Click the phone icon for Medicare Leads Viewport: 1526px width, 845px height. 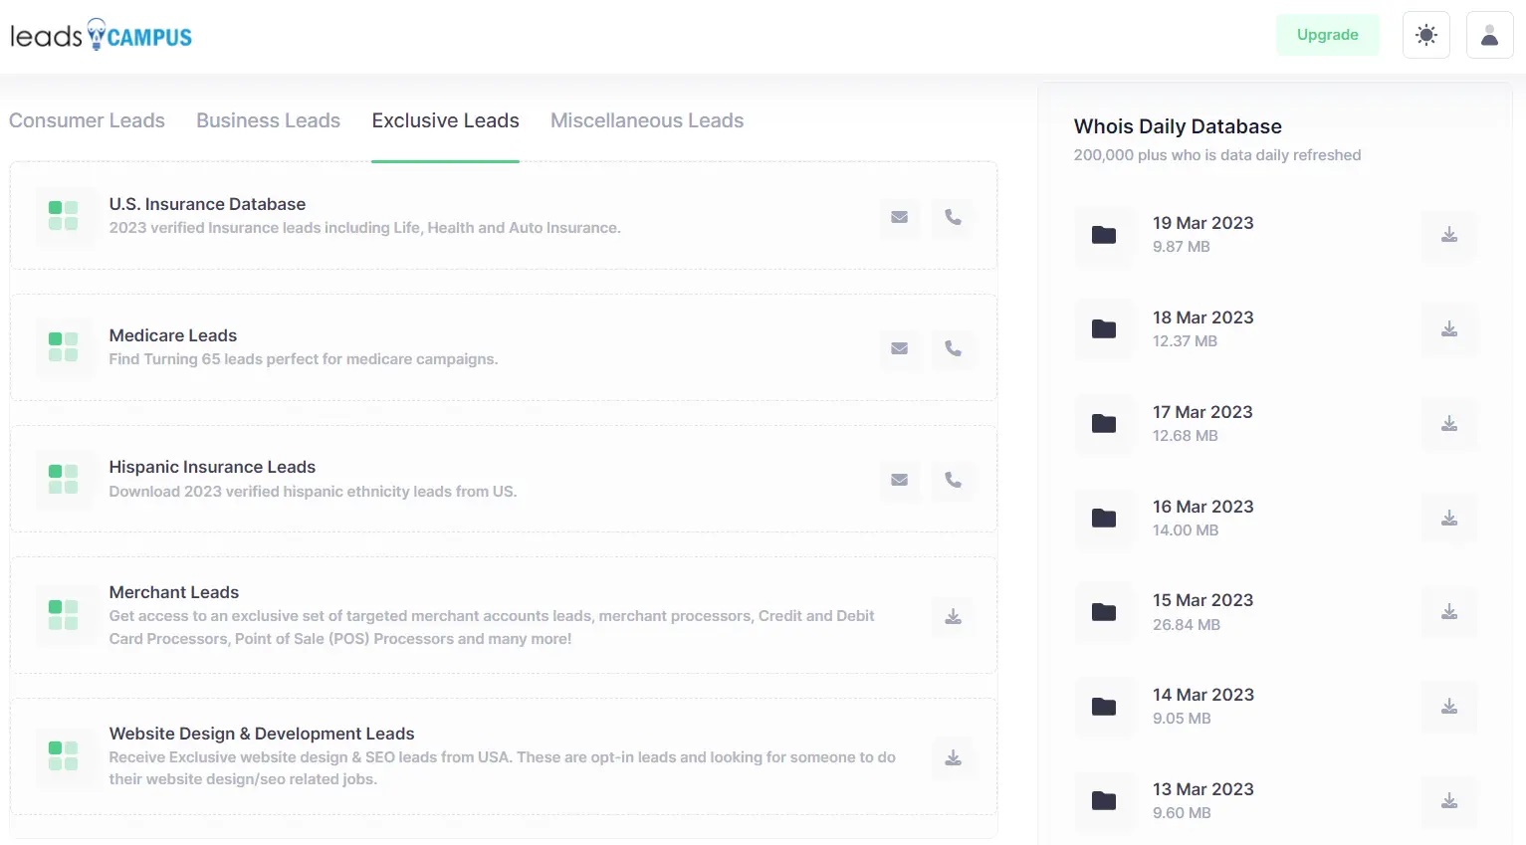coord(953,348)
